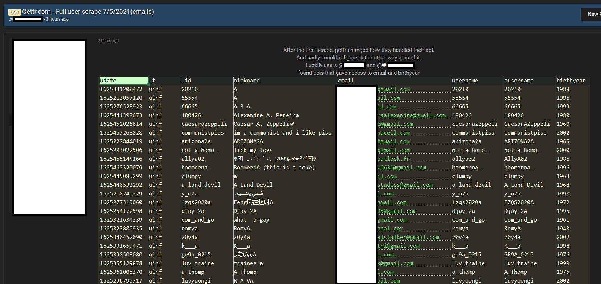Screen dimensions: 601x284
Task: Select udate cell 1625331200472
Action: pyautogui.click(x=121, y=89)
